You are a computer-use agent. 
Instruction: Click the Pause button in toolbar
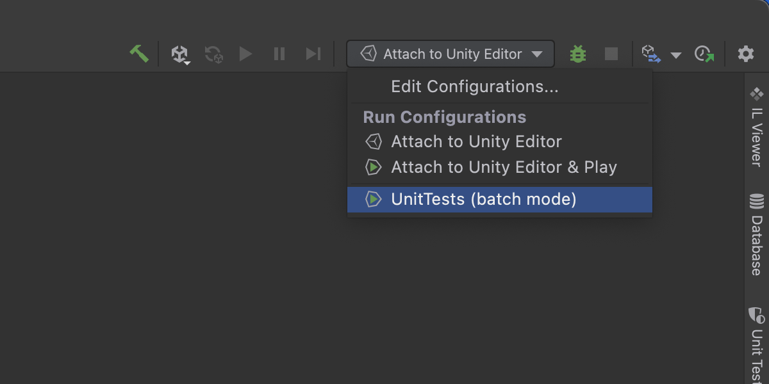279,54
